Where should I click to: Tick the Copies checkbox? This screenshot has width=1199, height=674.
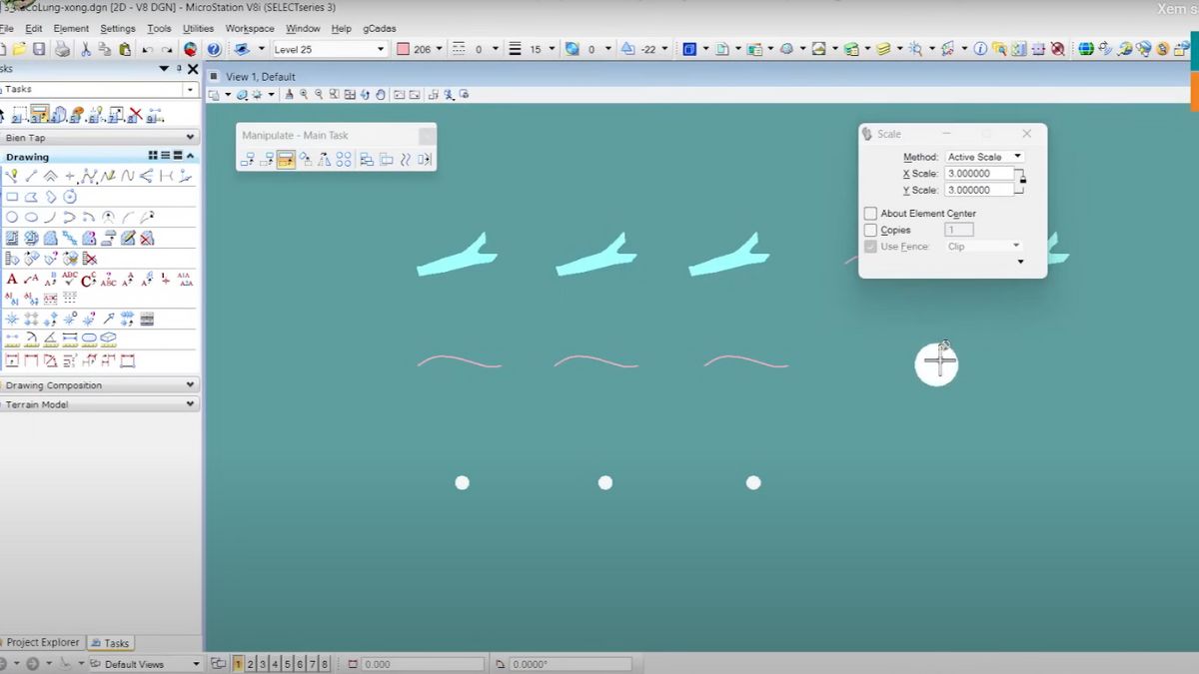pyautogui.click(x=870, y=230)
